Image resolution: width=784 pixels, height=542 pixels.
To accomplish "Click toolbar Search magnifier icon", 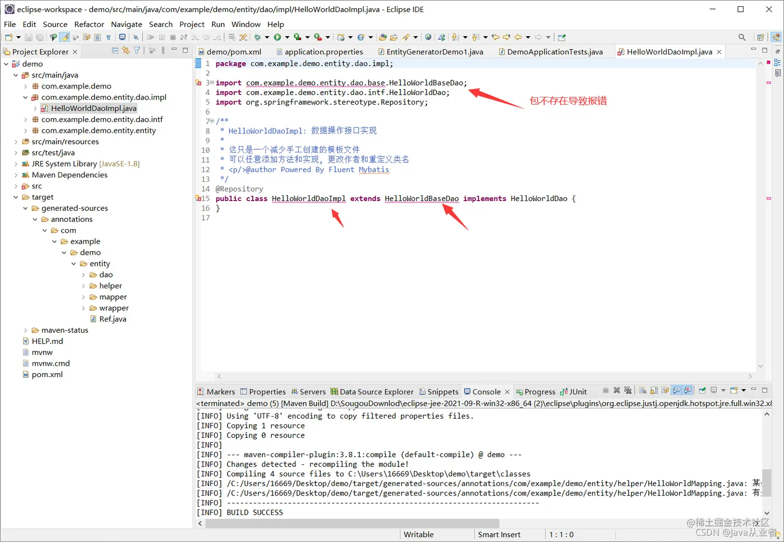I will coord(742,37).
